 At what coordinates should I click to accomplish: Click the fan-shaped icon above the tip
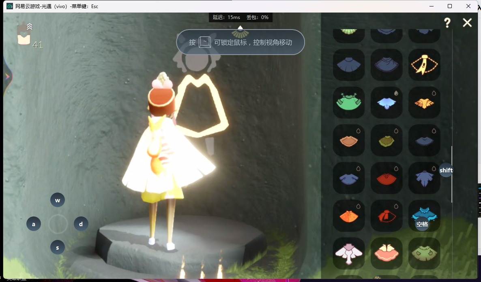[x=240, y=33]
